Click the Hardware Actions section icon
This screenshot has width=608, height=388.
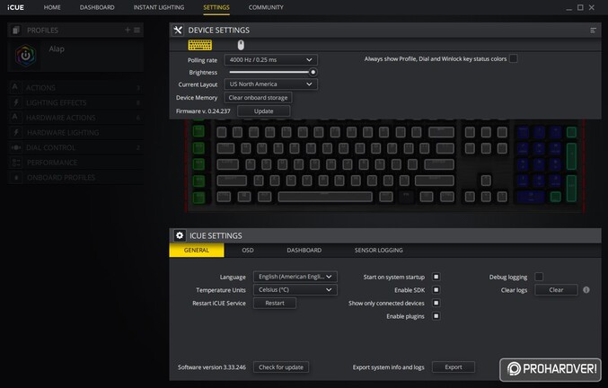pos(15,117)
